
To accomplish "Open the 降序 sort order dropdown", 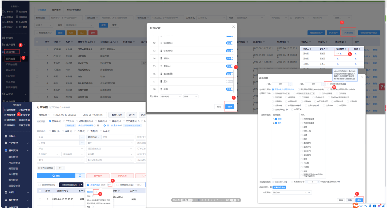I will pyautogui.click(x=191, y=96).
